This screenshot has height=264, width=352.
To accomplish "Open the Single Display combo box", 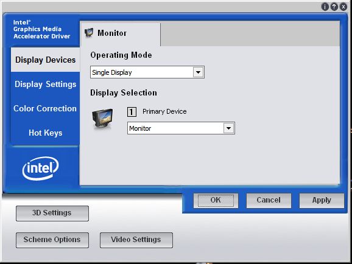I will 147,72.
